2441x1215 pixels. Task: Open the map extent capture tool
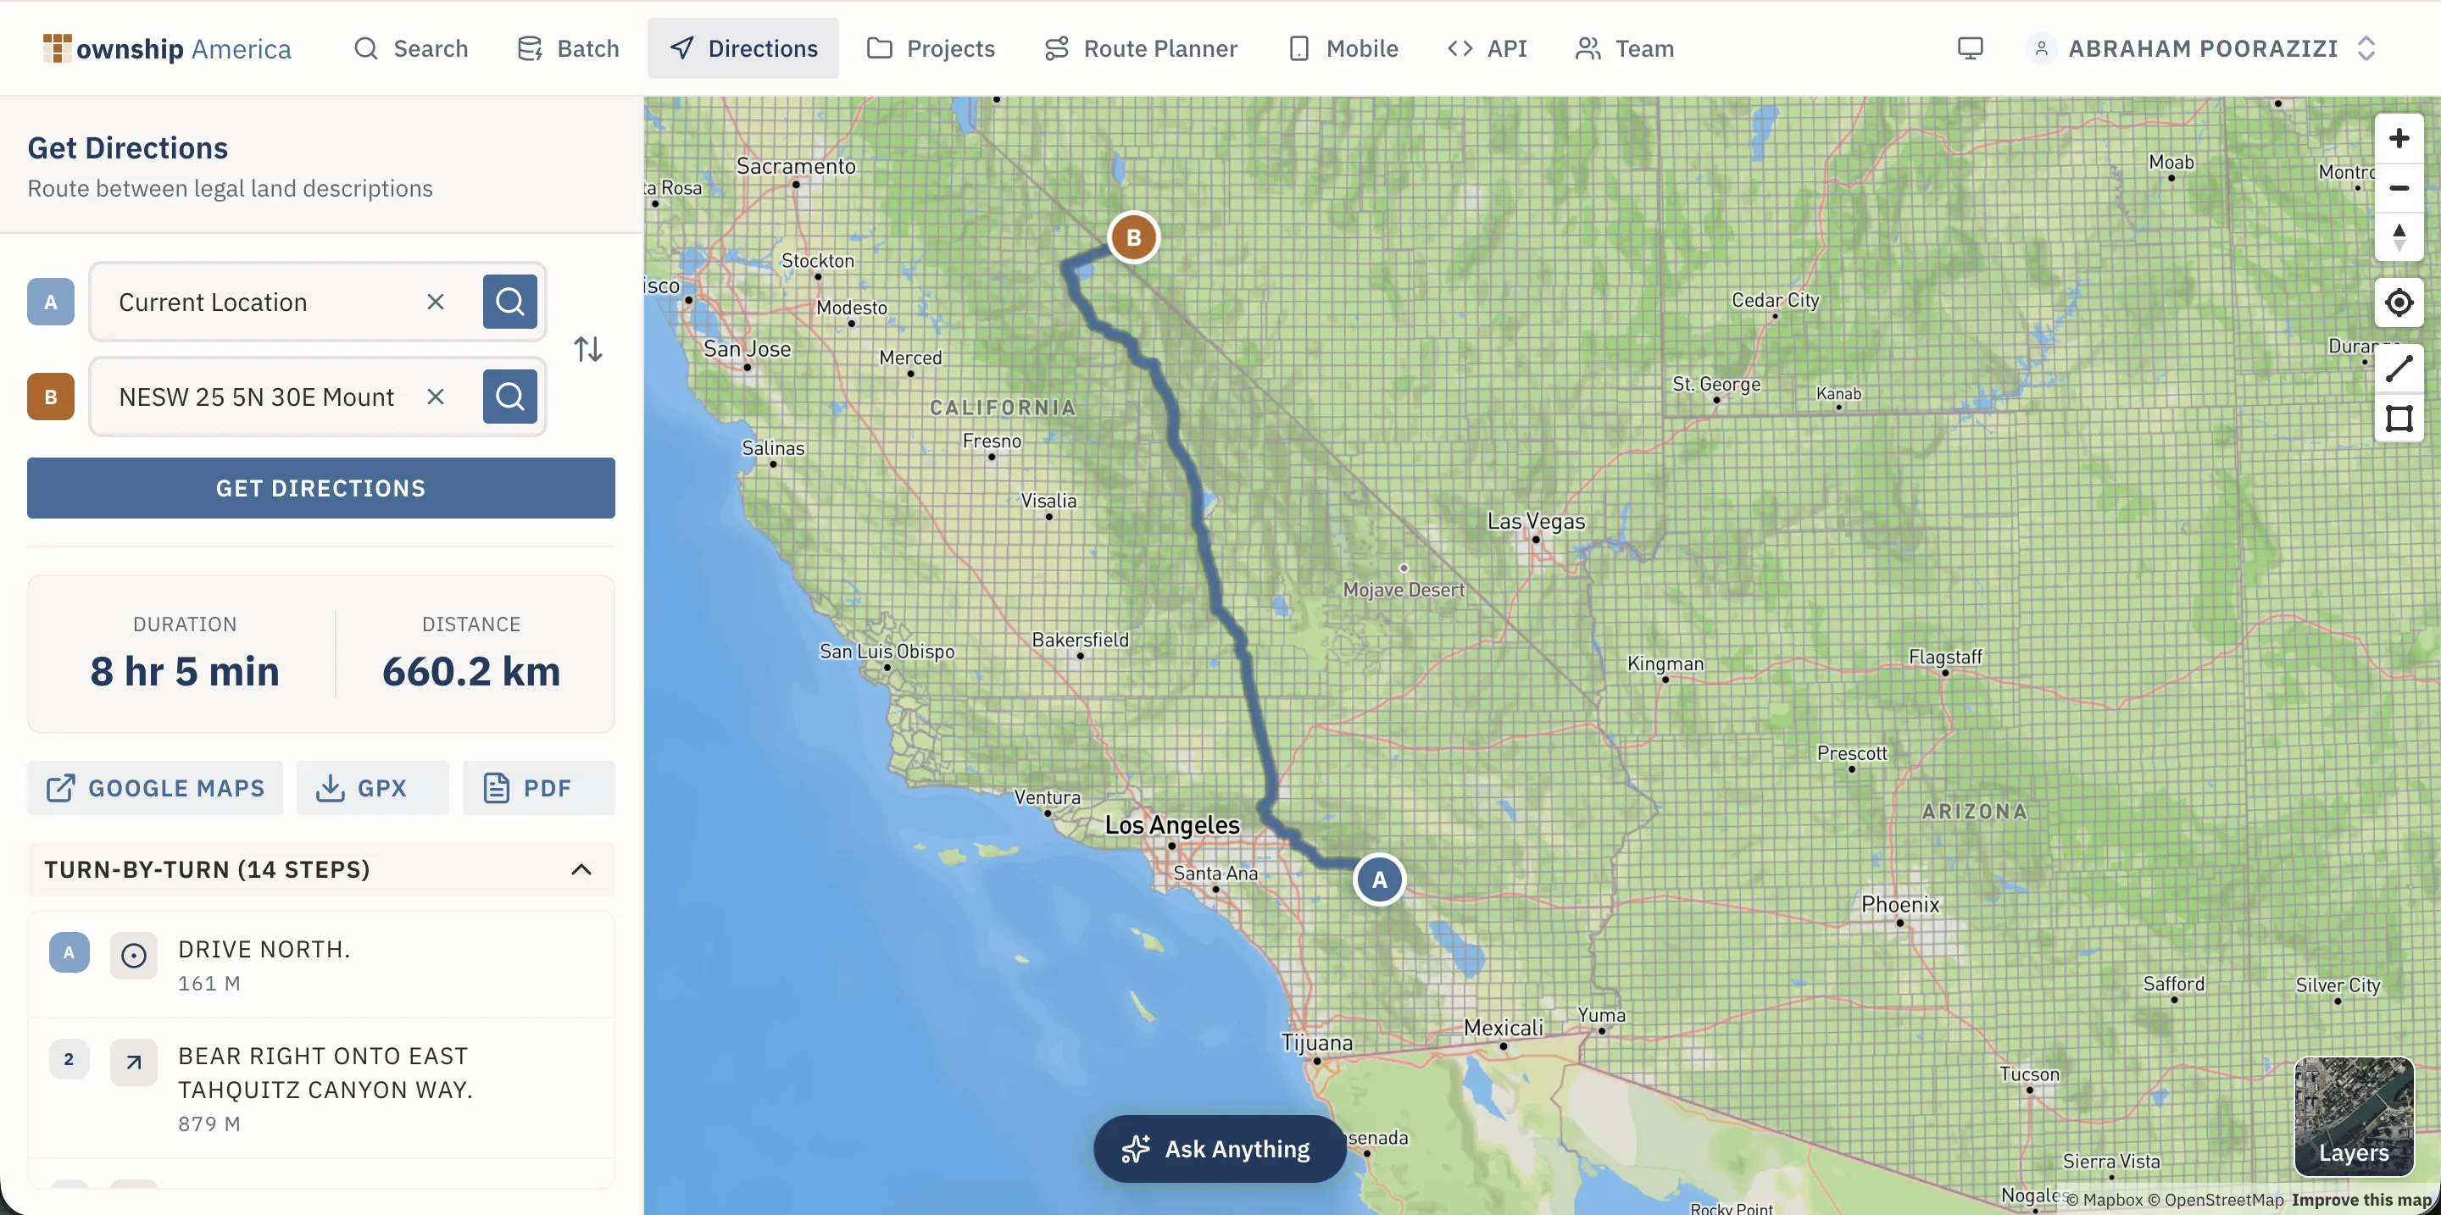click(2399, 419)
